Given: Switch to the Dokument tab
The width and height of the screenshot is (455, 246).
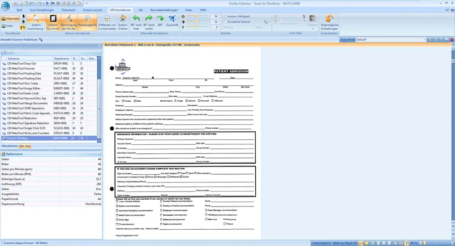Looking at the screenshot, I should coord(68,10).
